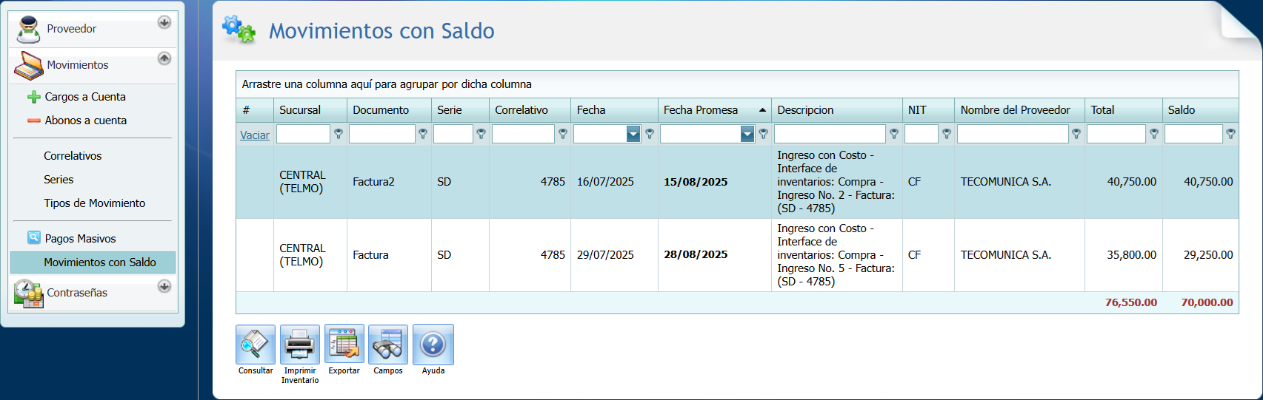
Task: Sort by Nombre del Proveedor header
Action: coord(1020,110)
